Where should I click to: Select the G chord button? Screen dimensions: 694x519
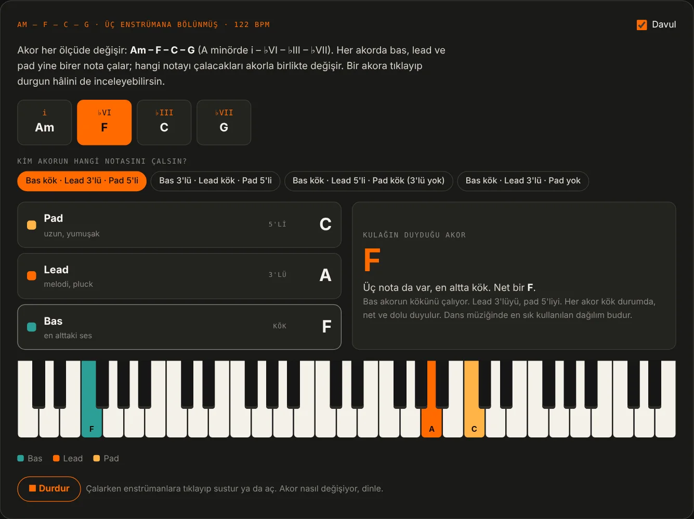point(224,123)
